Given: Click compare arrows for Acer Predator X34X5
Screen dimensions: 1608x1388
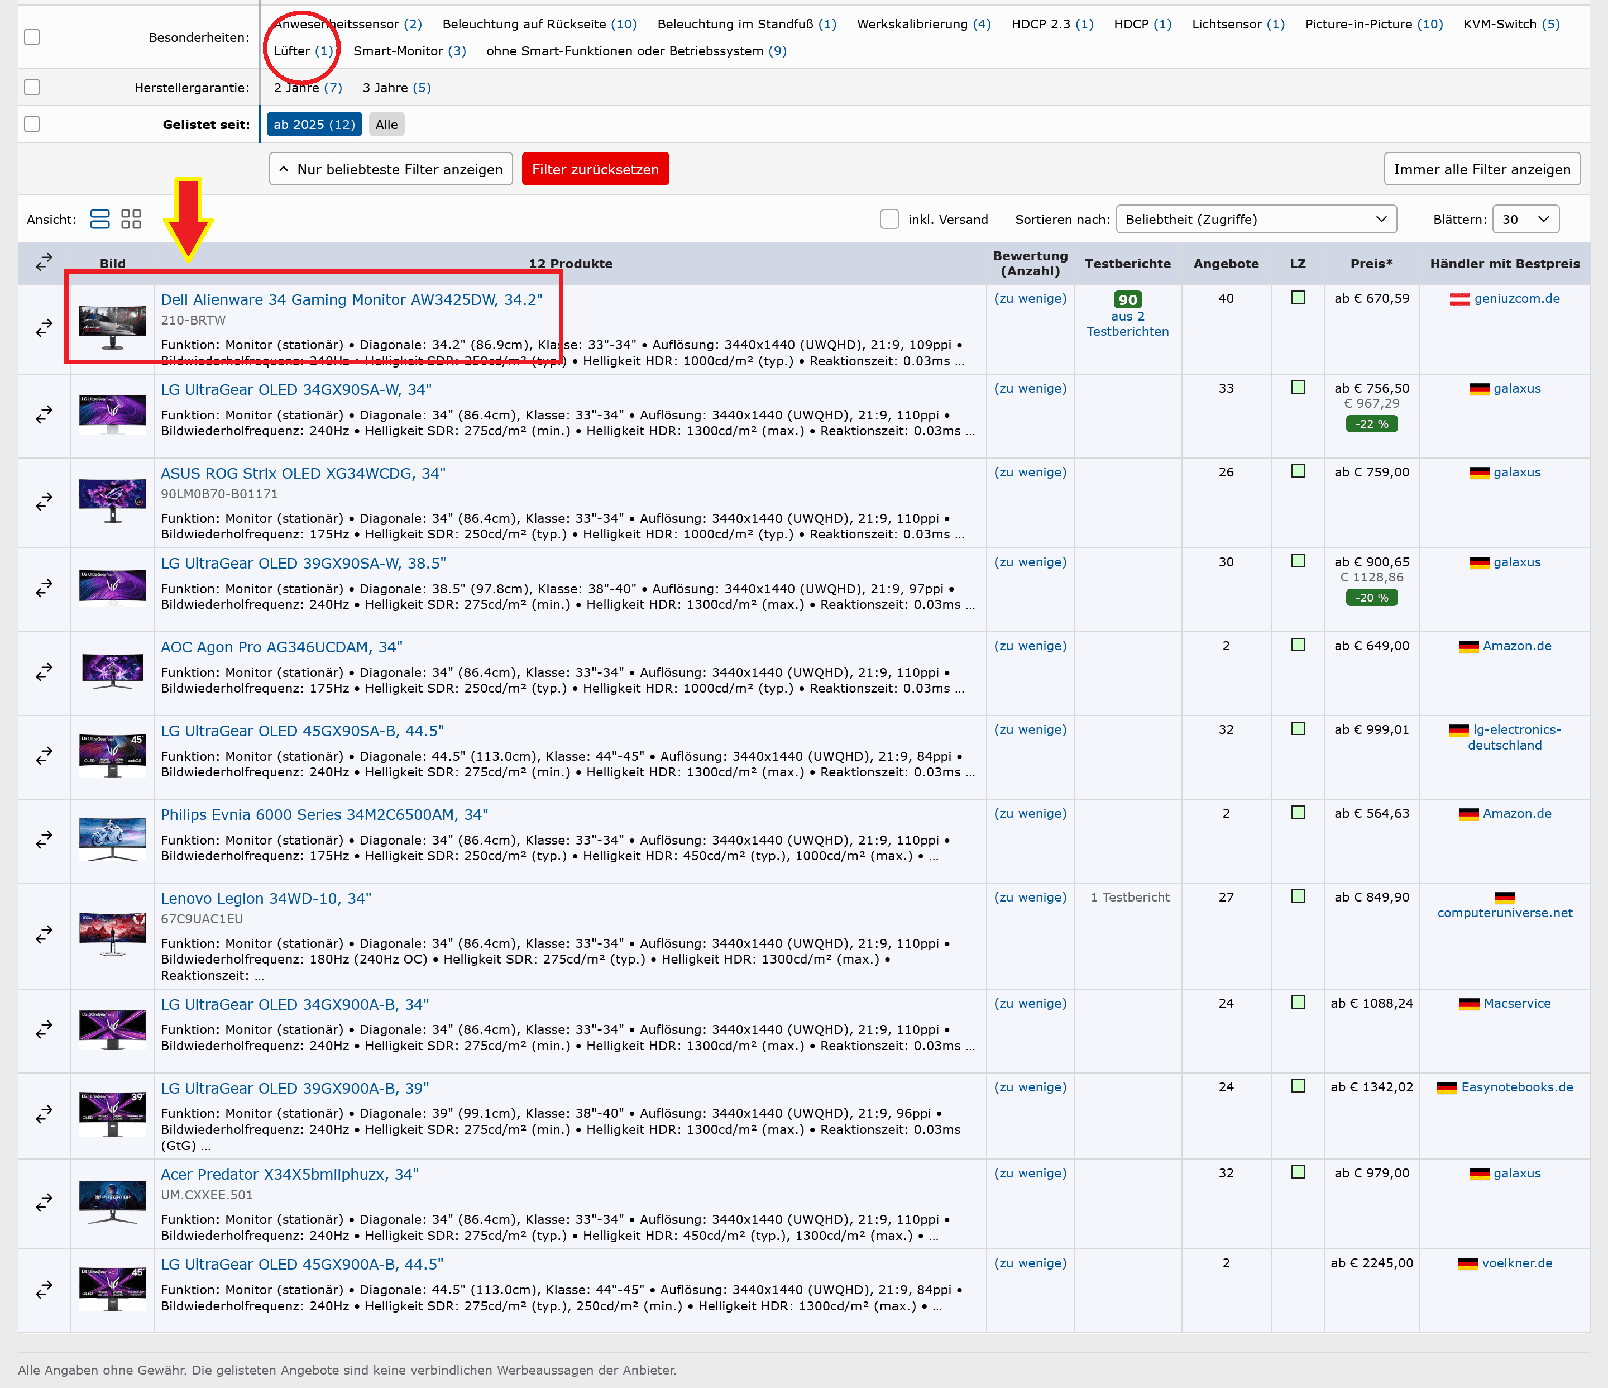Looking at the screenshot, I should tap(44, 1203).
